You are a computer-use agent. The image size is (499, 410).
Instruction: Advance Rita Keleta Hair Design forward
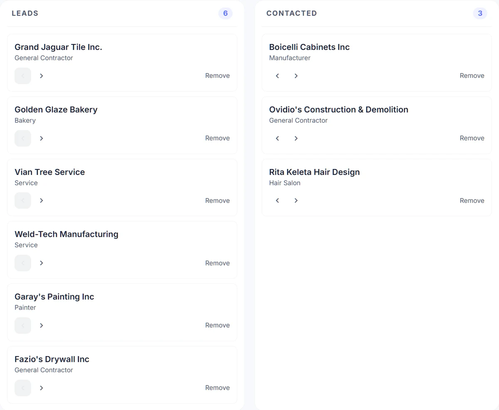tap(296, 201)
